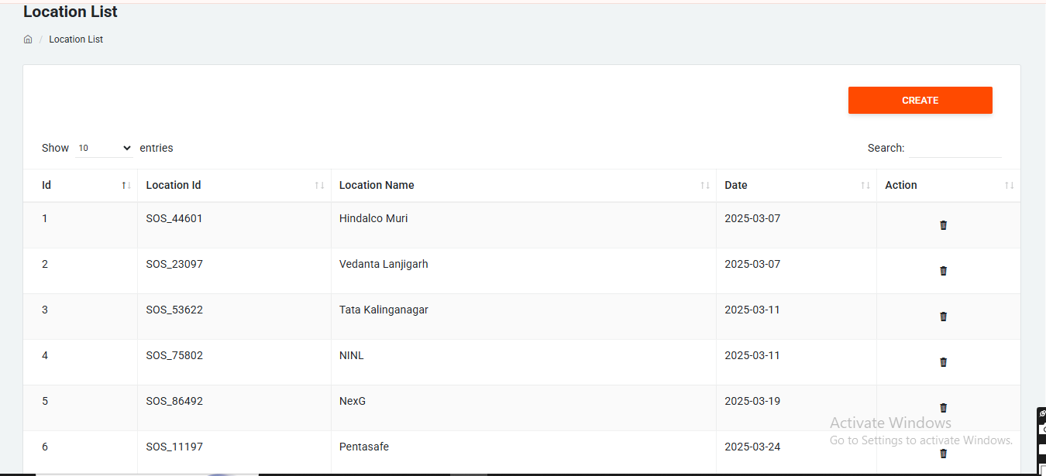Screen dimensions: 1046x476
Task: Sort the table by Date column
Action: [x=736, y=186]
